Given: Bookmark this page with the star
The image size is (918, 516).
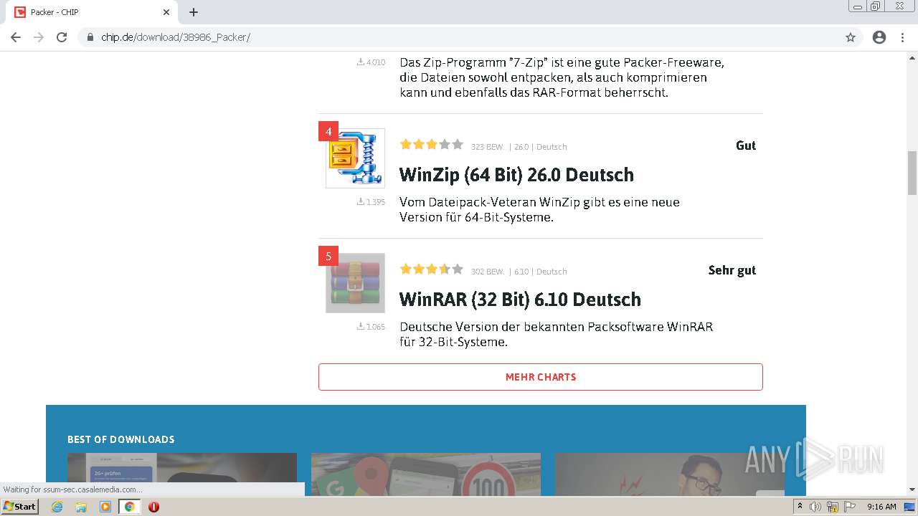Looking at the screenshot, I should pos(851,37).
